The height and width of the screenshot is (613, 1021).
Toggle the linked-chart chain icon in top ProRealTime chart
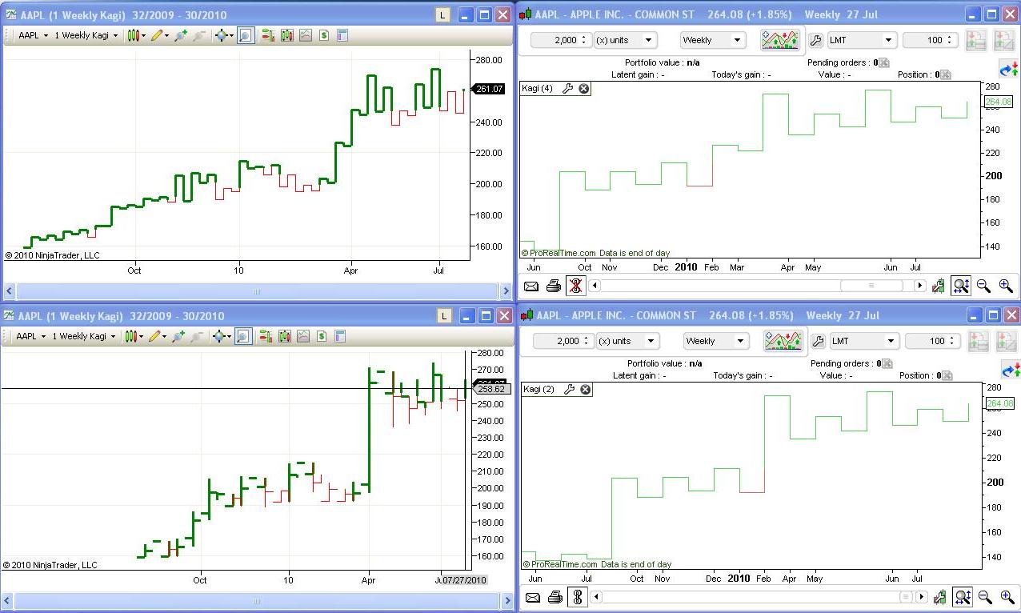click(x=575, y=286)
